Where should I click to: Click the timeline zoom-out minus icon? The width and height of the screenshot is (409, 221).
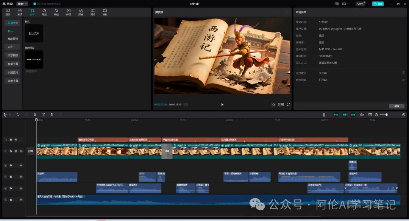click(376, 115)
